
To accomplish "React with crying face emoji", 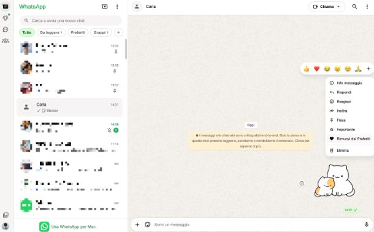I will pyautogui.click(x=348, y=69).
